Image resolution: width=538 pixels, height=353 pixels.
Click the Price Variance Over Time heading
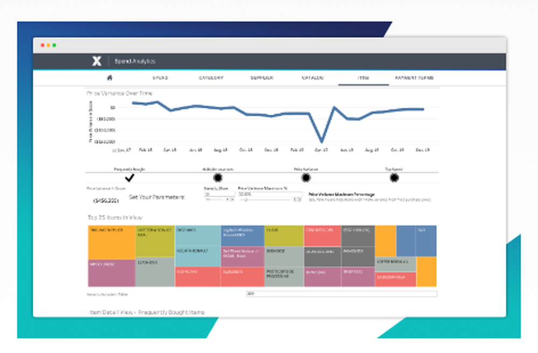[x=119, y=93]
